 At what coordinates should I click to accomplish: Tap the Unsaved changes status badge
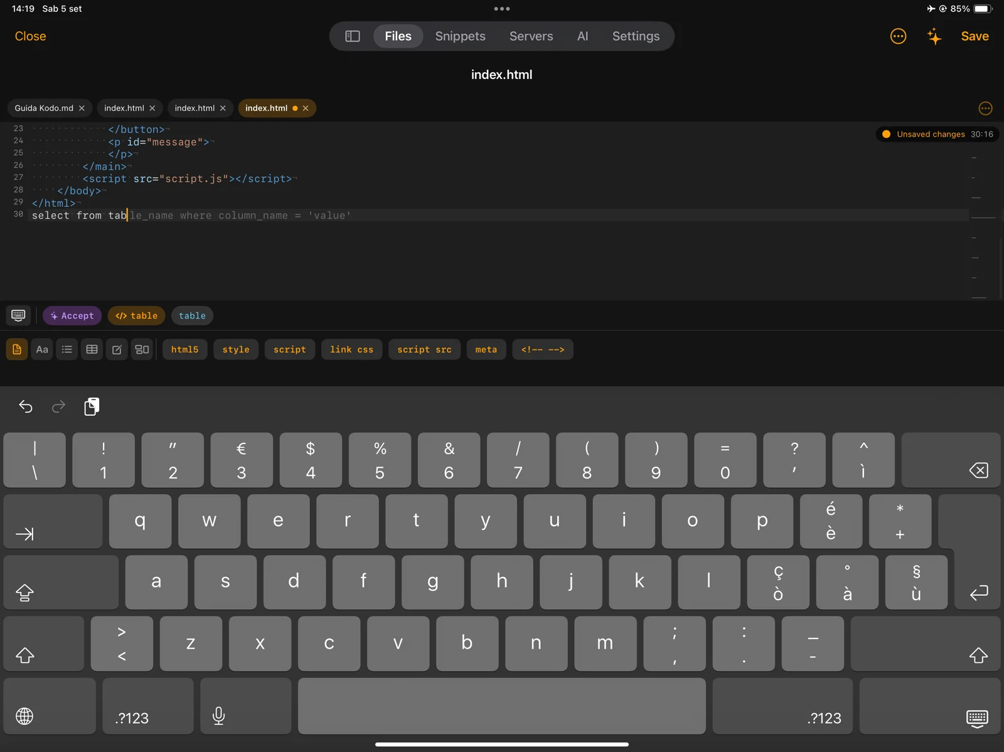point(937,134)
